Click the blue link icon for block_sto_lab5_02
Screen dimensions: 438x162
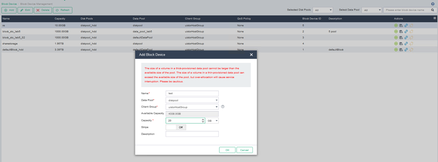click(406, 37)
